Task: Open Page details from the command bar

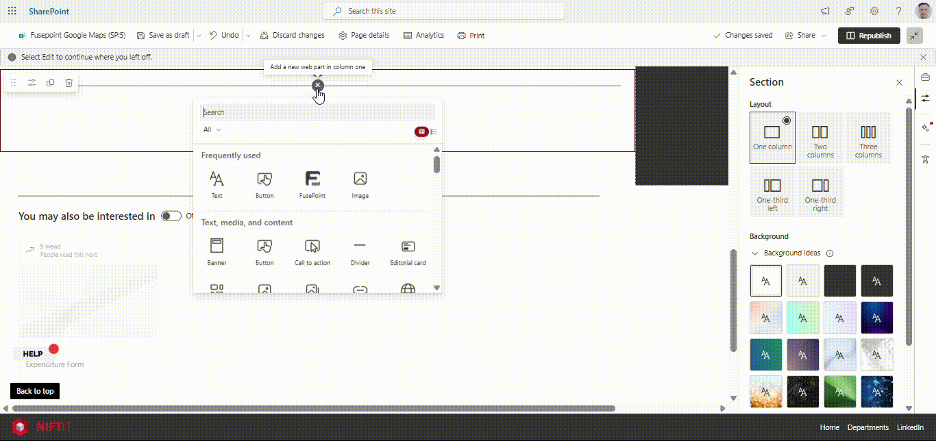Action: (363, 36)
